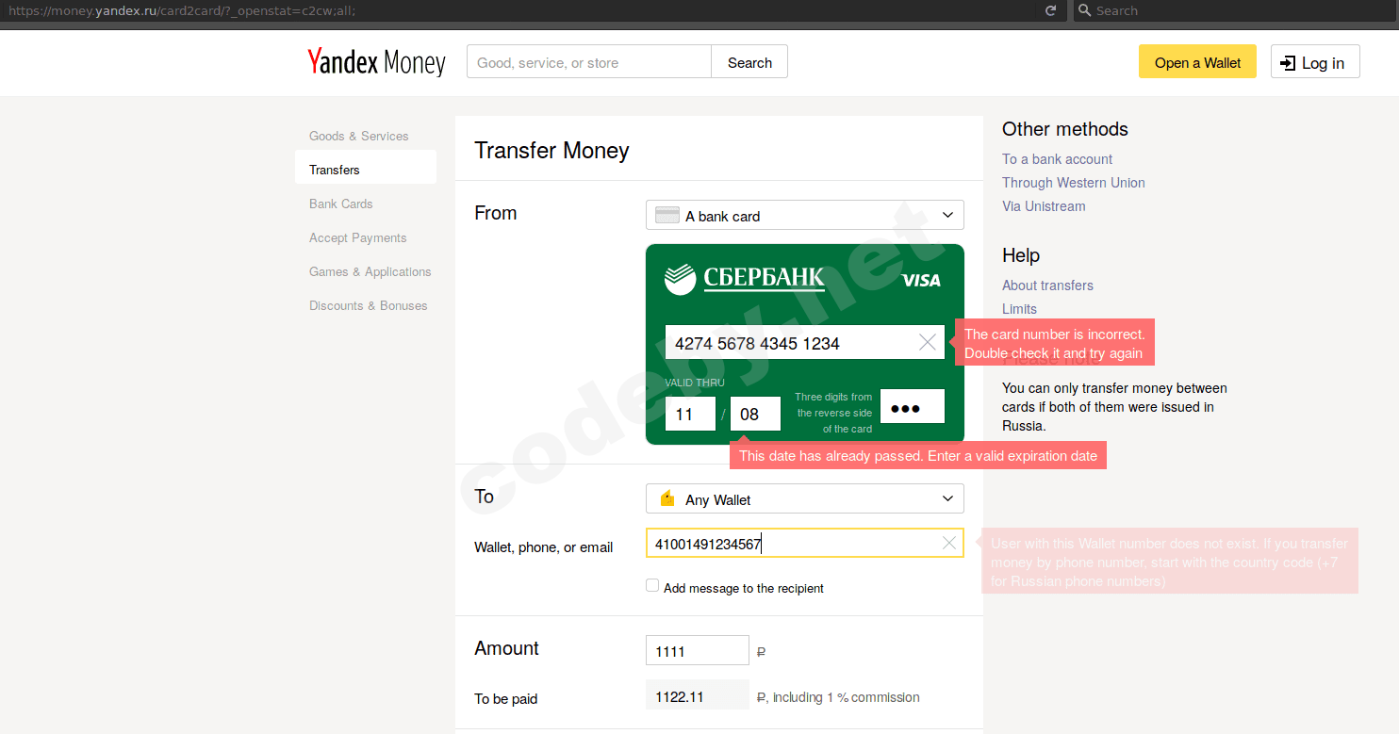Open Bank Cards in the sidebar
Screen dimensions: 1399x734
pos(341,204)
